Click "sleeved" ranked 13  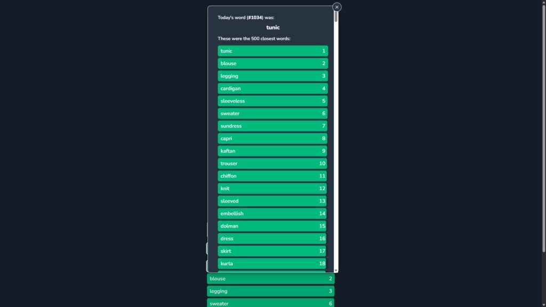click(x=272, y=201)
